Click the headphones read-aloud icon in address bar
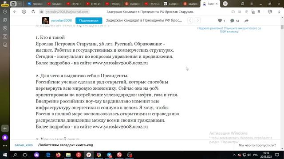The height and width of the screenshot is (159, 284). [x=233, y=12]
